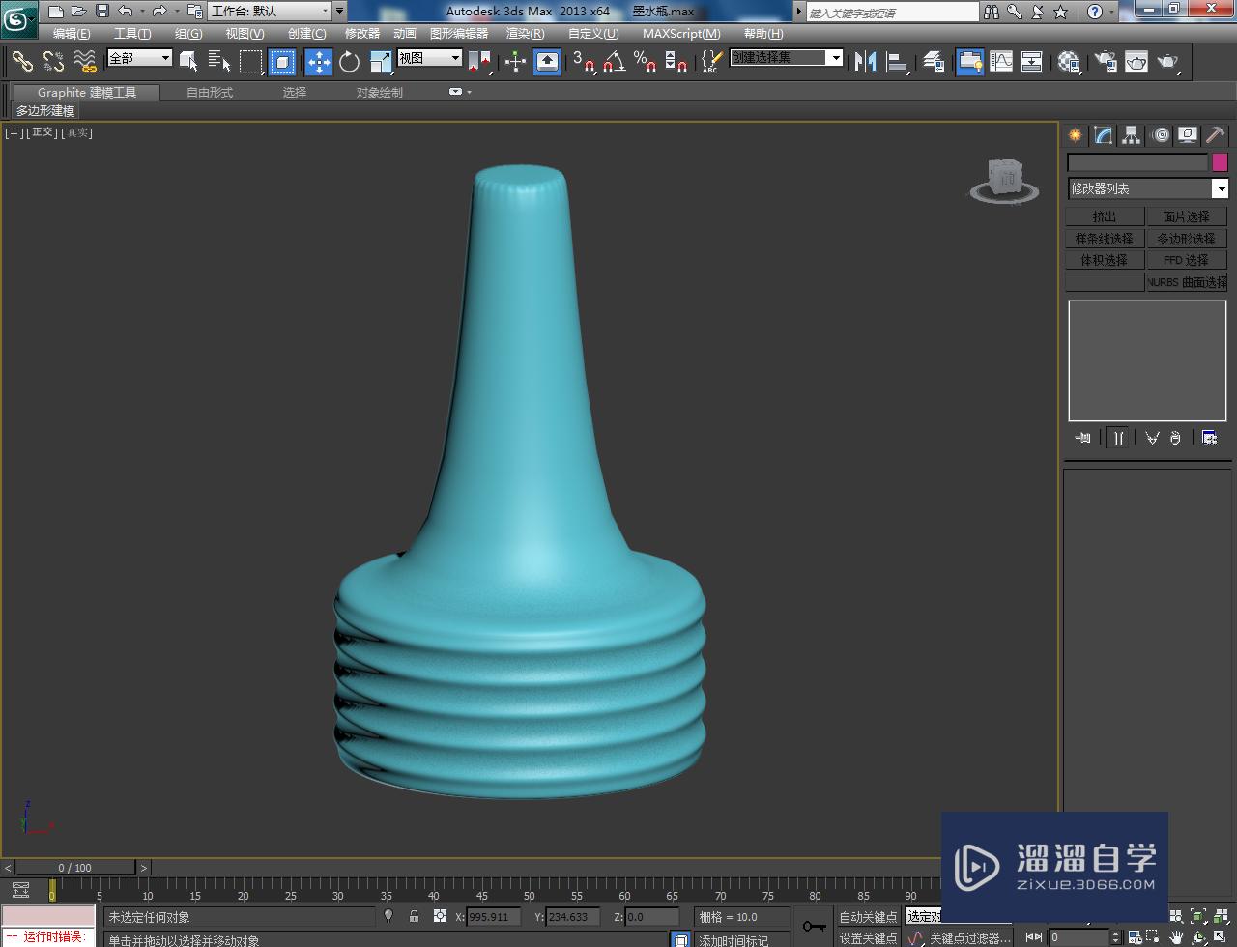Screen dimensions: 1237x947
Task: Click Edit Named Selection Sets icon
Action: coord(710,62)
